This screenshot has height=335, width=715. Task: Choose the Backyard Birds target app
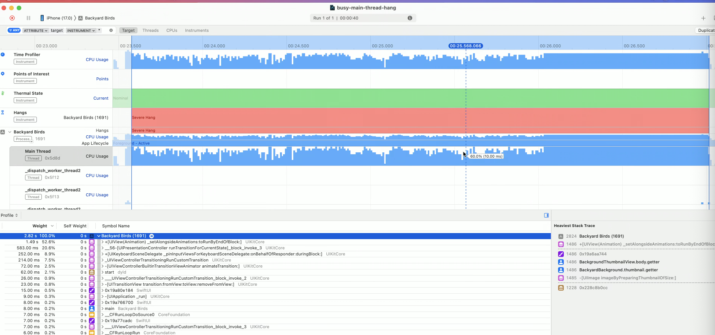click(x=96, y=18)
